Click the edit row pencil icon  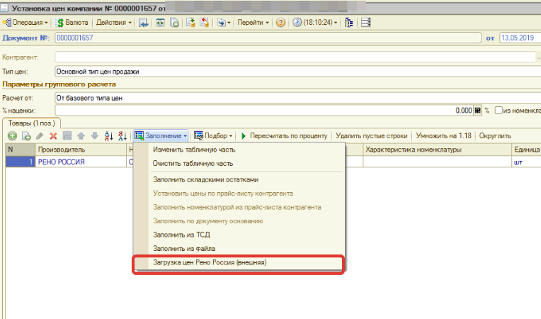(x=40, y=136)
